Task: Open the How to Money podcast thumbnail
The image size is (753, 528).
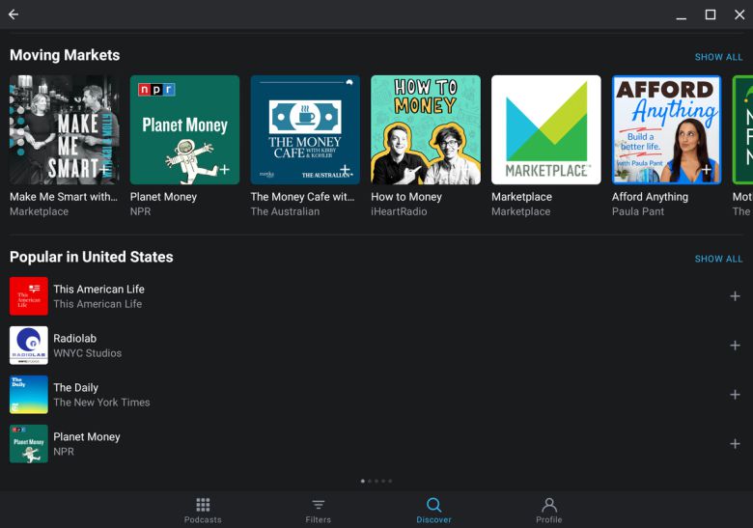Action: (426, 129)
